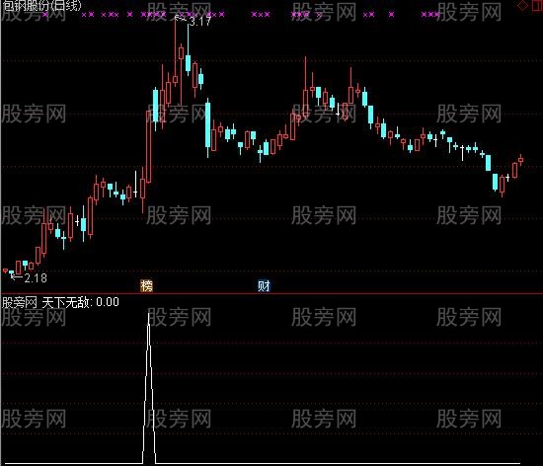Click the 3.17 high price label
543x466 pixels.
(200, 22)
